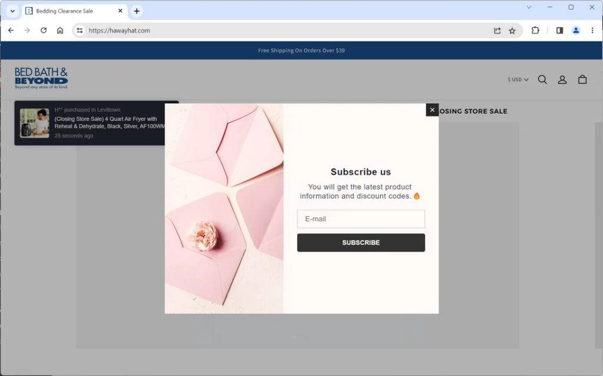603x376 pixels.
Task: Click the window chevron-down control in title bar
Action: pyautogui.click(x=529, y=7)
